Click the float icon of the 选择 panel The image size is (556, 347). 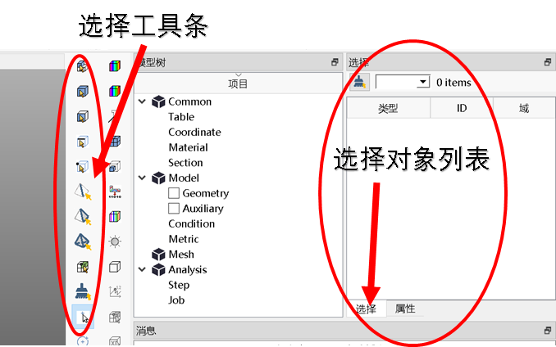tap(547, 62)
